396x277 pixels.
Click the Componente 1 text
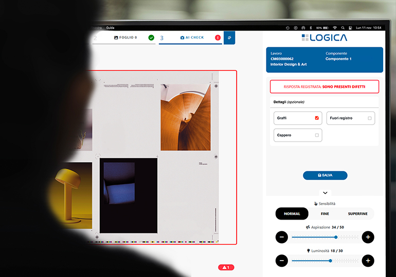pyautogui.click(x=338, y=58)
